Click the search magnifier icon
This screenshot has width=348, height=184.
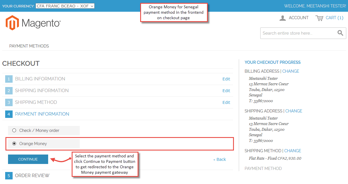click(340, 33)
